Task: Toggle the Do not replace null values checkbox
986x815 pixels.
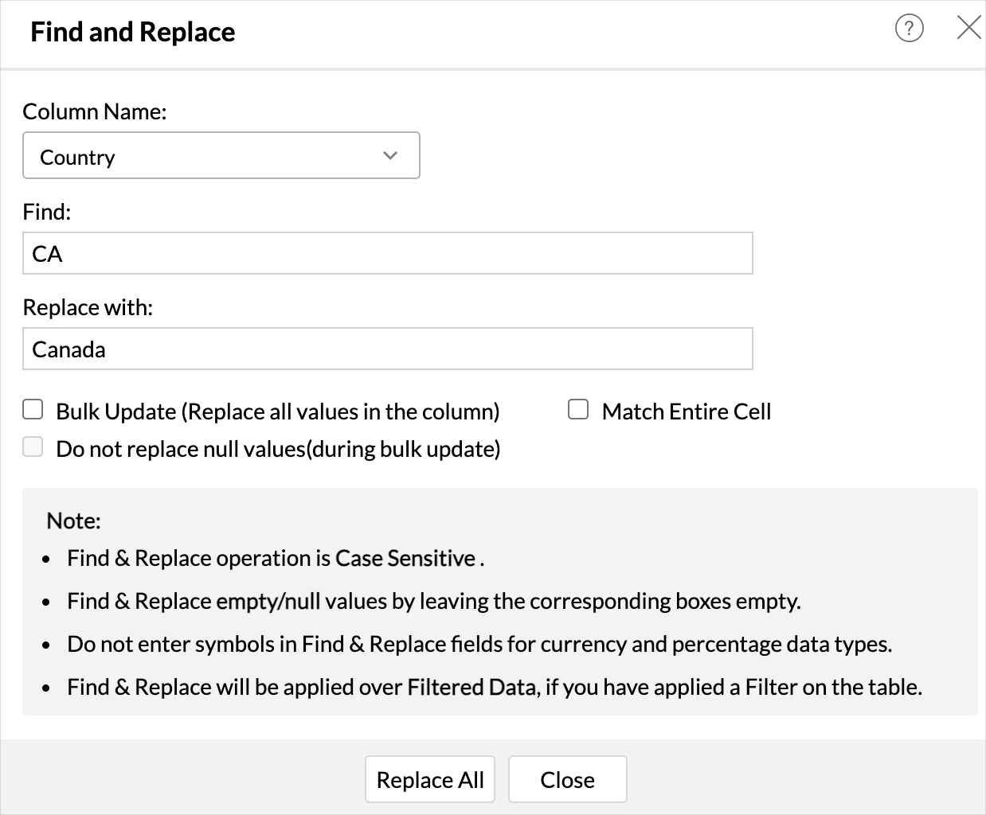Action: [x=33, y=447]
